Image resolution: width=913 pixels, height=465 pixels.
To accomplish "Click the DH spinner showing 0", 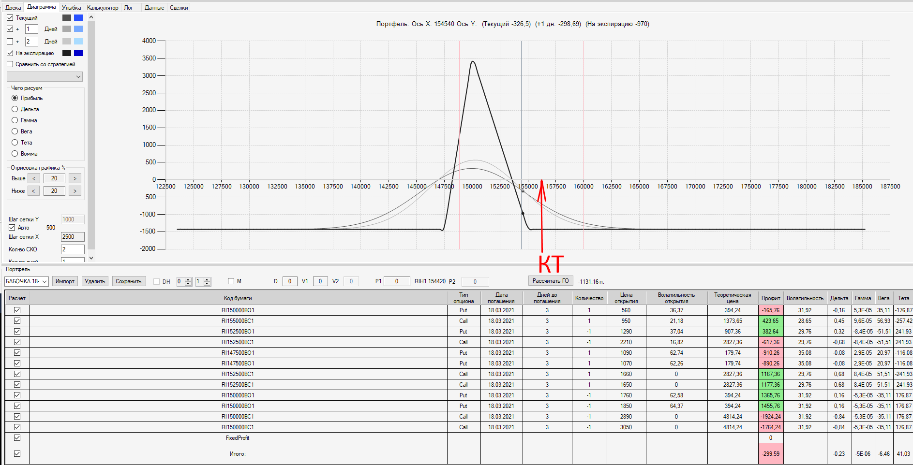I will [184, 281].
